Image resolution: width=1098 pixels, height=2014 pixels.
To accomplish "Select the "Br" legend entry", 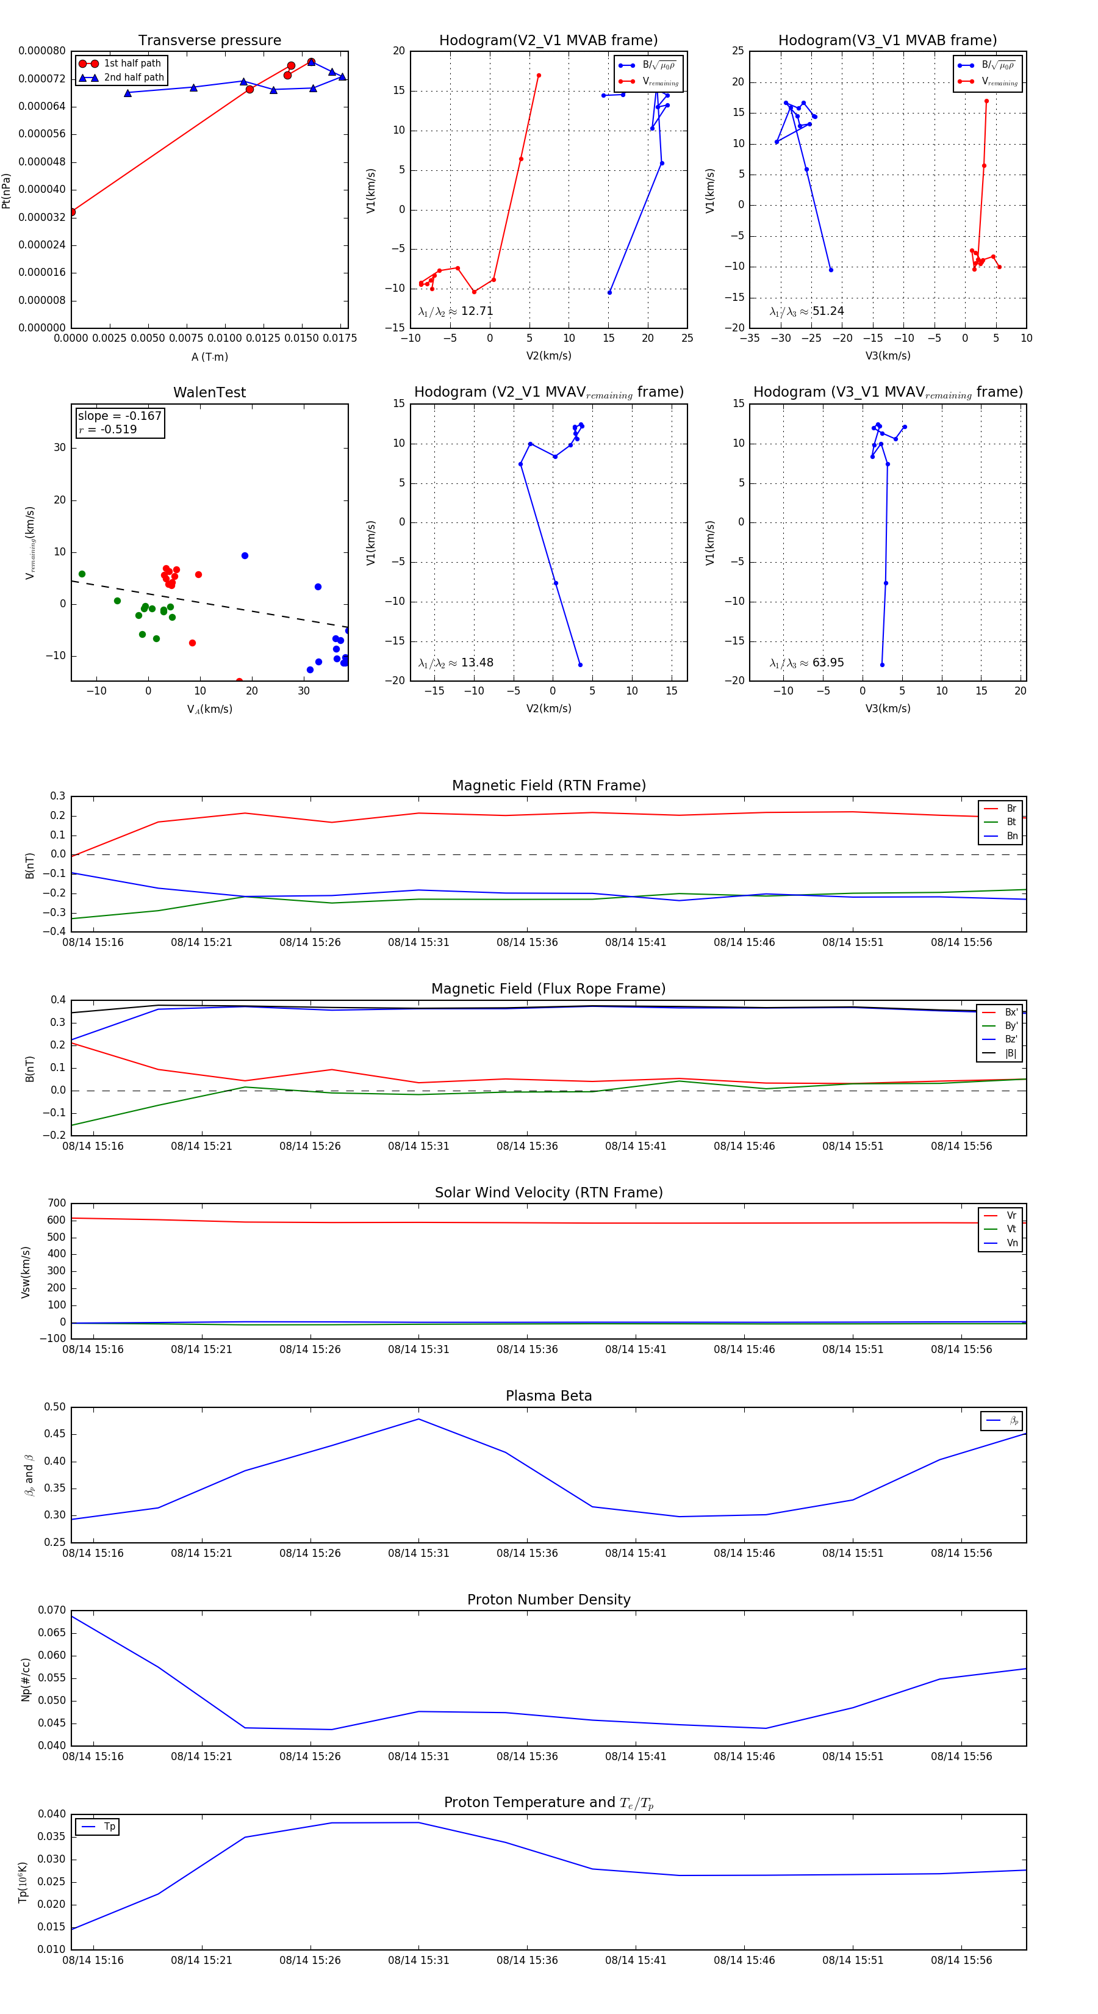I will click(x=1000, y=809).
